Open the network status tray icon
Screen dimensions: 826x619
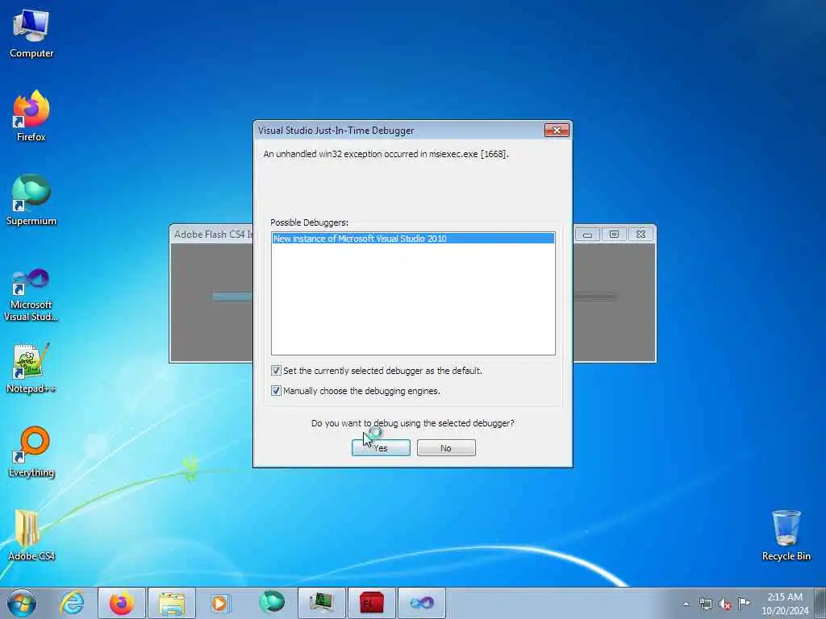(x=705, y=604)
